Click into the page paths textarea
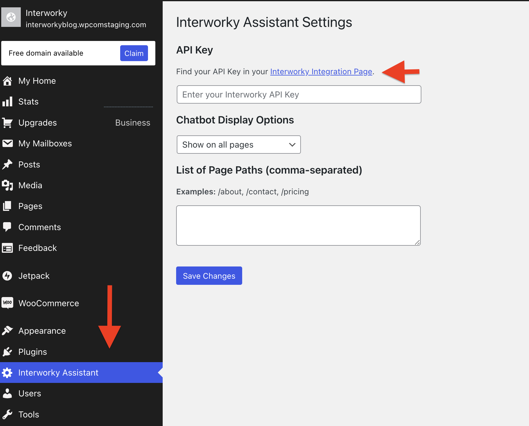Screen dimensions: 529x426 (x=298, y=226)
